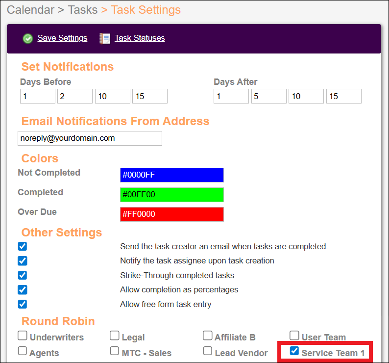Enable Agents round robin checkbox
This screenshot has width=389, height=363.
(23, 351)
